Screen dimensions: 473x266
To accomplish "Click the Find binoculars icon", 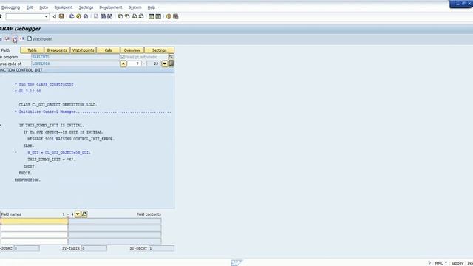I will coord(103,16).
